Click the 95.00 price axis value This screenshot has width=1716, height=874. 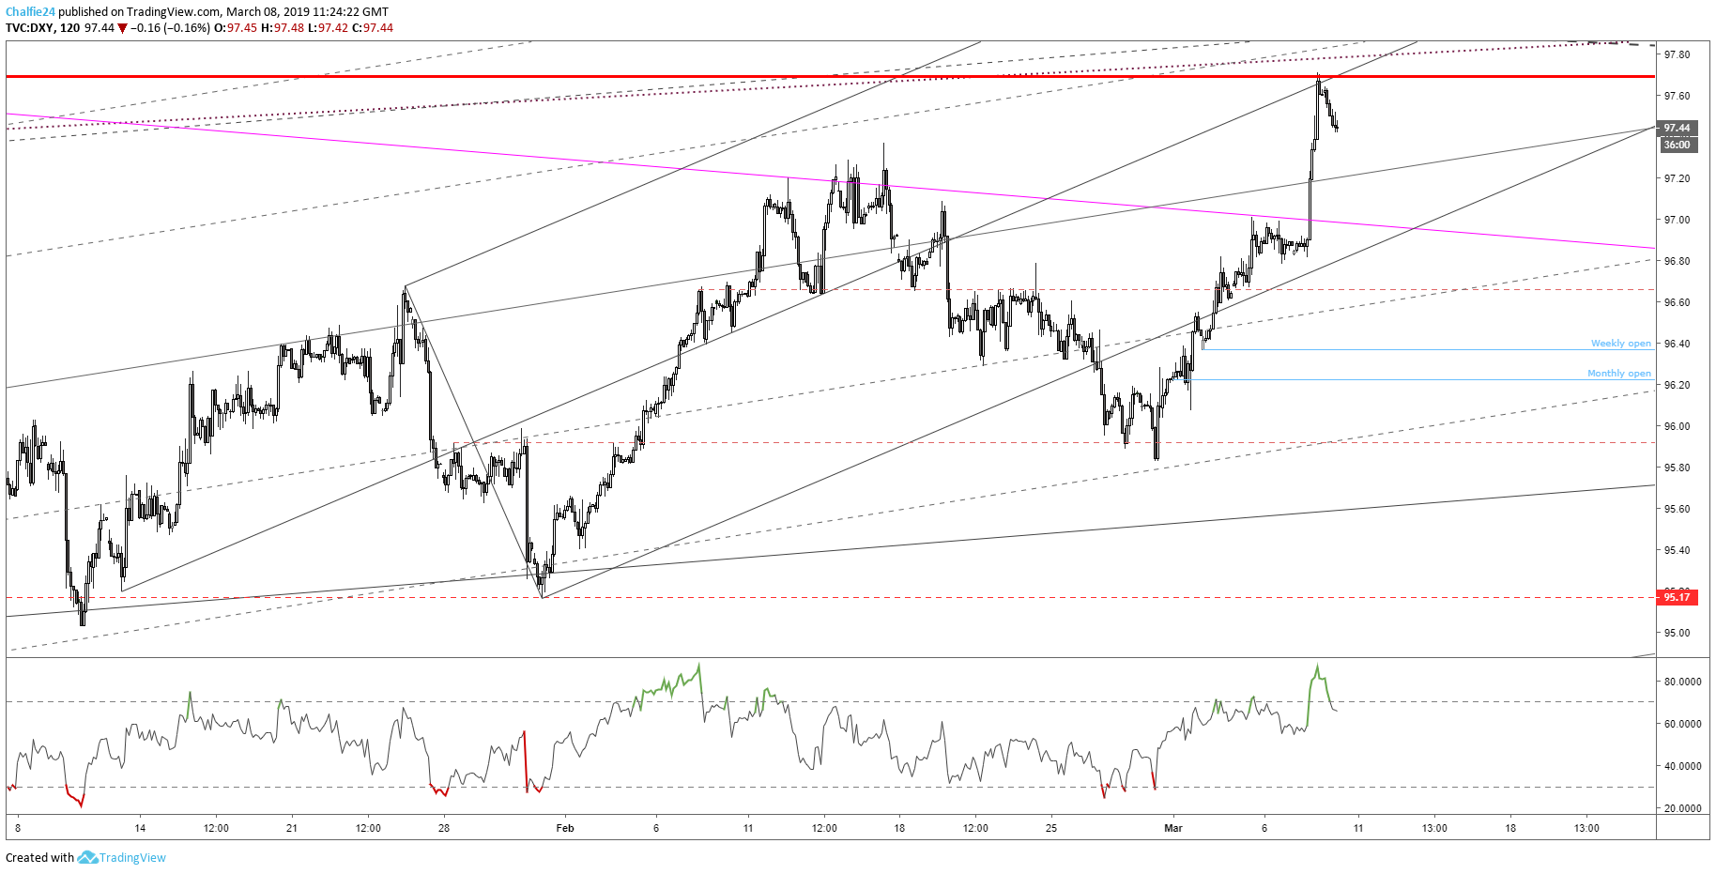[x=1677, y=633]
